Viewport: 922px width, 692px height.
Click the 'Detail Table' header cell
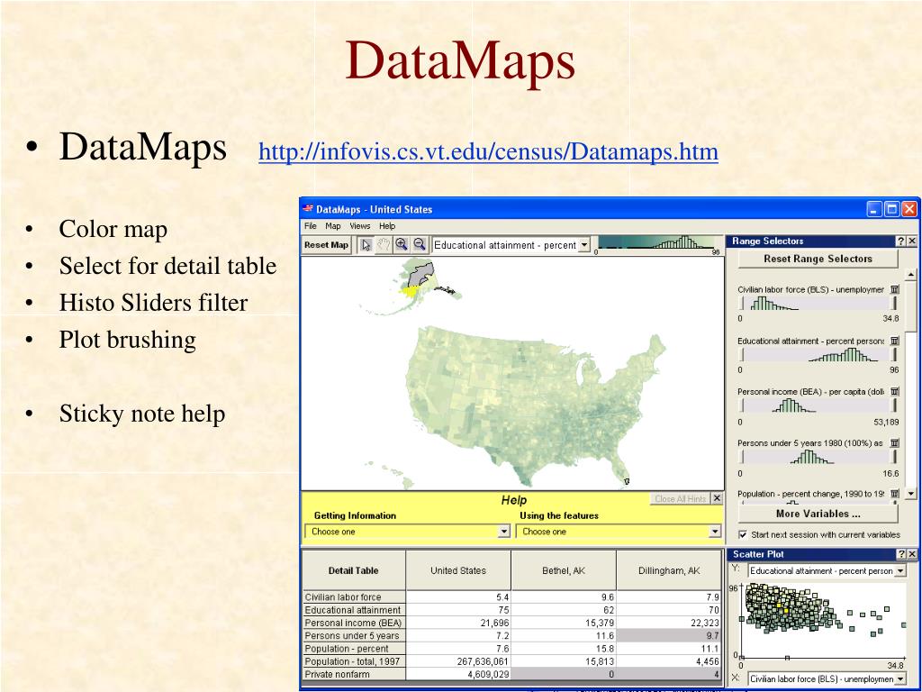click(353, 570)
